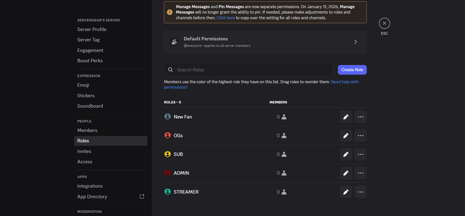Open more options for STREAMER role
Image resolution: width=465 pixels, height=216 pixels.
point(361,192)
